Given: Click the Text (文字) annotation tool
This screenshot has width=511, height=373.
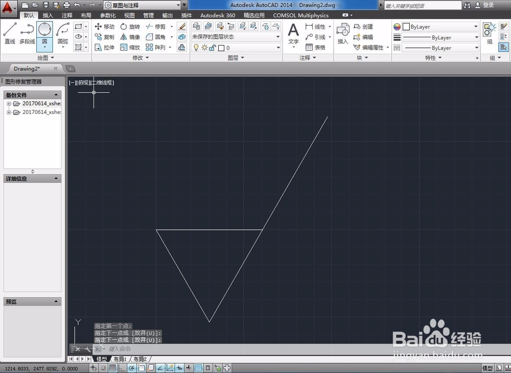Looking at the screenshot, I should point(293,35).
